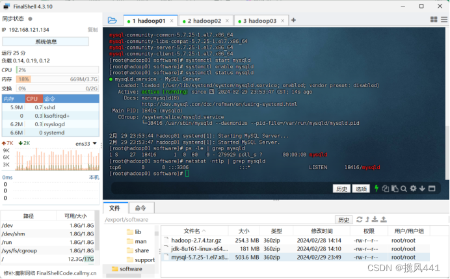Click the terminal vertical scrollbar

(447, 153)
